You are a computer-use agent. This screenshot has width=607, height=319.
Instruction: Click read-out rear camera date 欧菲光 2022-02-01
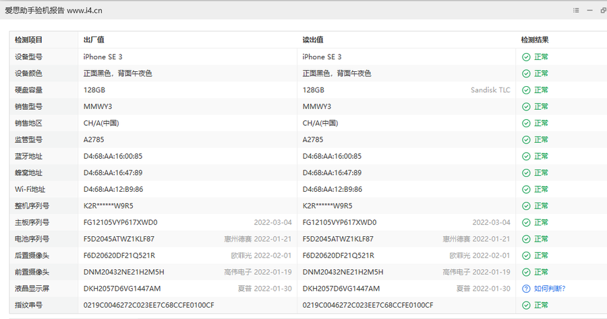pos(480,256)
